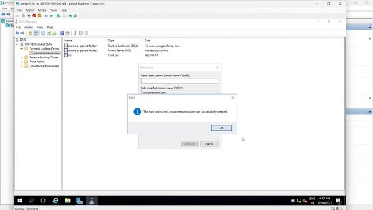Open Server Manager from taskbar
Screen dimensions: 373x210
pyautogui.click(x=79, y=201)
